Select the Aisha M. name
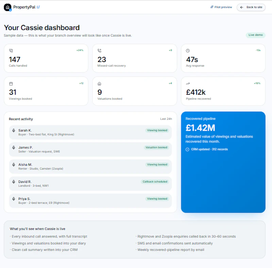The height and width of the screenshot is (268, 272). [x=25, y=164]
